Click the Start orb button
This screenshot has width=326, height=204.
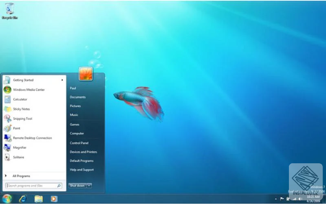coord(7,199)
